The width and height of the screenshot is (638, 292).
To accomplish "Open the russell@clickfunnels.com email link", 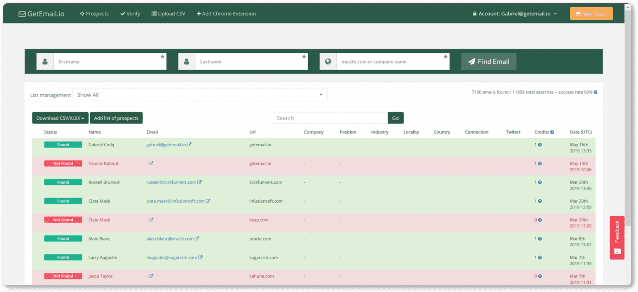I will [171, 182].
